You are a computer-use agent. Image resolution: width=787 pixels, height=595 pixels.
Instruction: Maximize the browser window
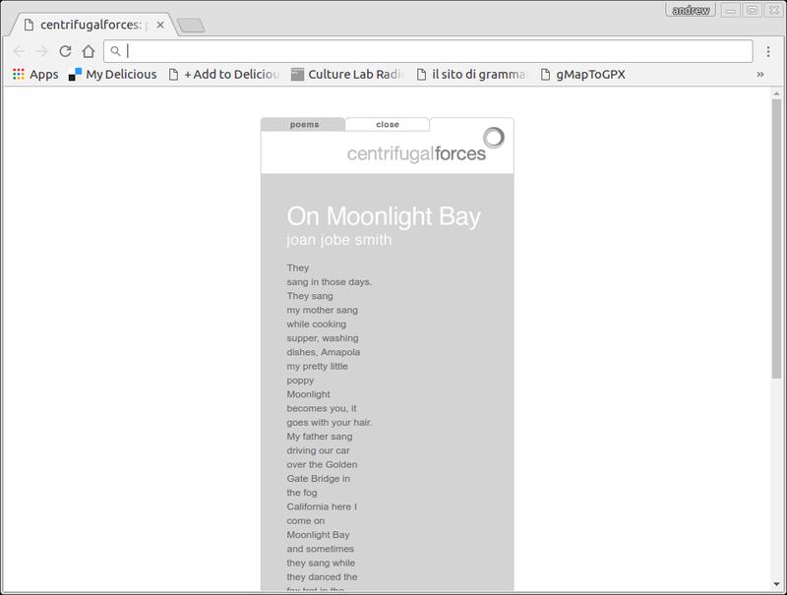752,10
